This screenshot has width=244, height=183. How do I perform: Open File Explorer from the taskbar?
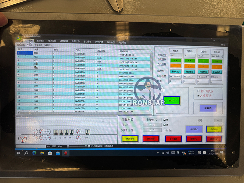42,153
